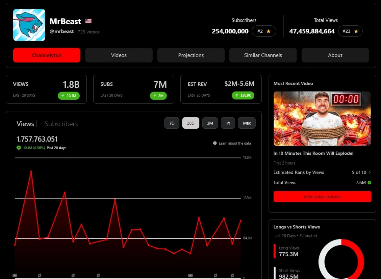381x279 pixels.
Task: Click More video analytics button
Action: [x=322, y=197]
